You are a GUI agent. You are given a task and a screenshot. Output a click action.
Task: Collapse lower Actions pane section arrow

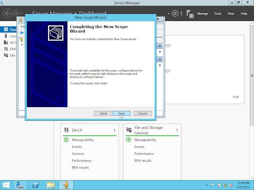pos(160,59)
